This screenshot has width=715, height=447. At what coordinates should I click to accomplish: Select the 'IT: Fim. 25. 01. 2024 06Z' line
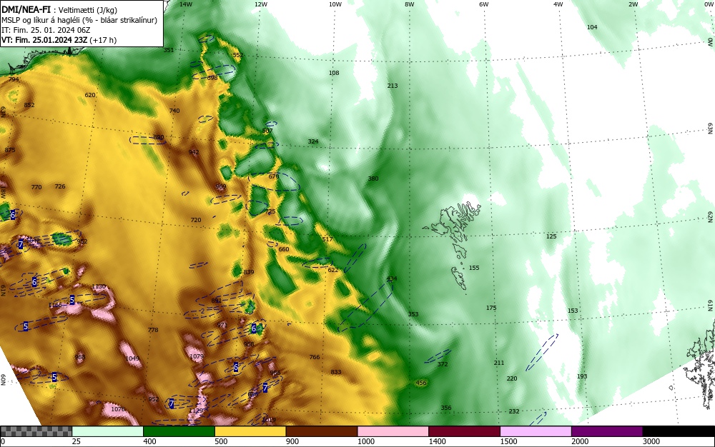pos(46,30)
